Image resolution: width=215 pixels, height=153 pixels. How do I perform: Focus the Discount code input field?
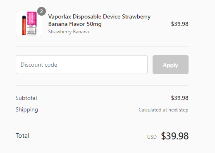tap(81, 65)
